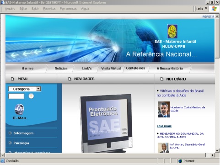The image size is (220, 165).
Task: Go to the Home tab
Action: (27, 68)
